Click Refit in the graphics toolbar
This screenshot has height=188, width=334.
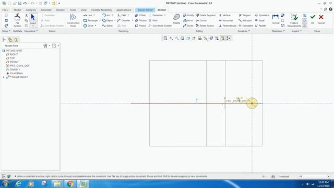pyautogui.click(x=165, y=38)
